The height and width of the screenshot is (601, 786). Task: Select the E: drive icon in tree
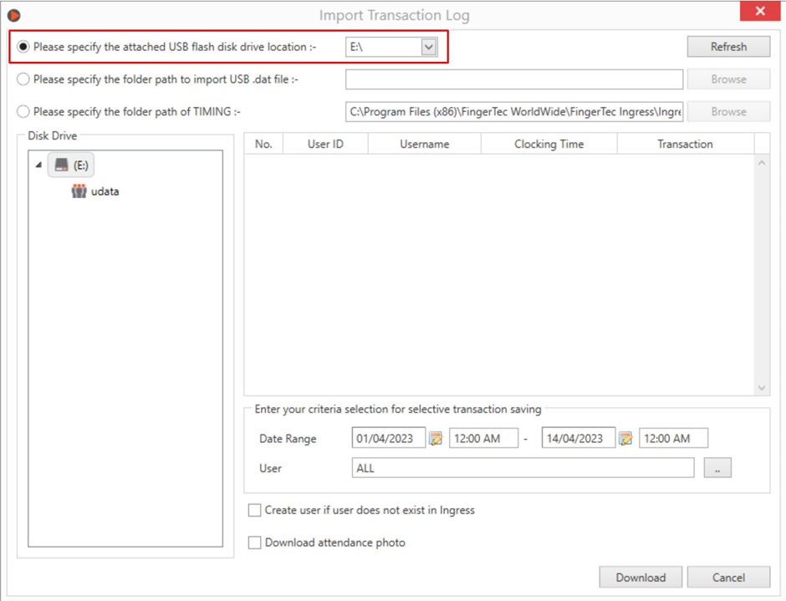[62, 165]
